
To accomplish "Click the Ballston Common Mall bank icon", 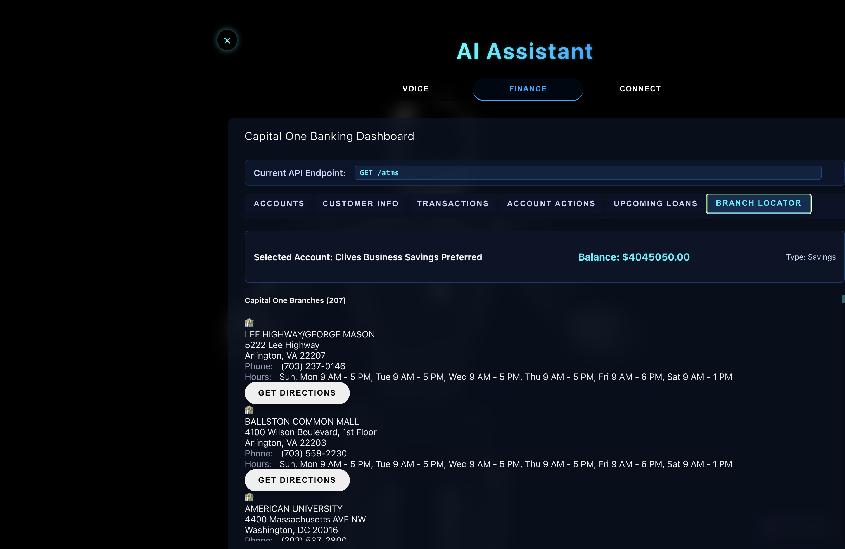I will point(249,410).
